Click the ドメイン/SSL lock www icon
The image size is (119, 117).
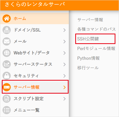coord(7,30)
